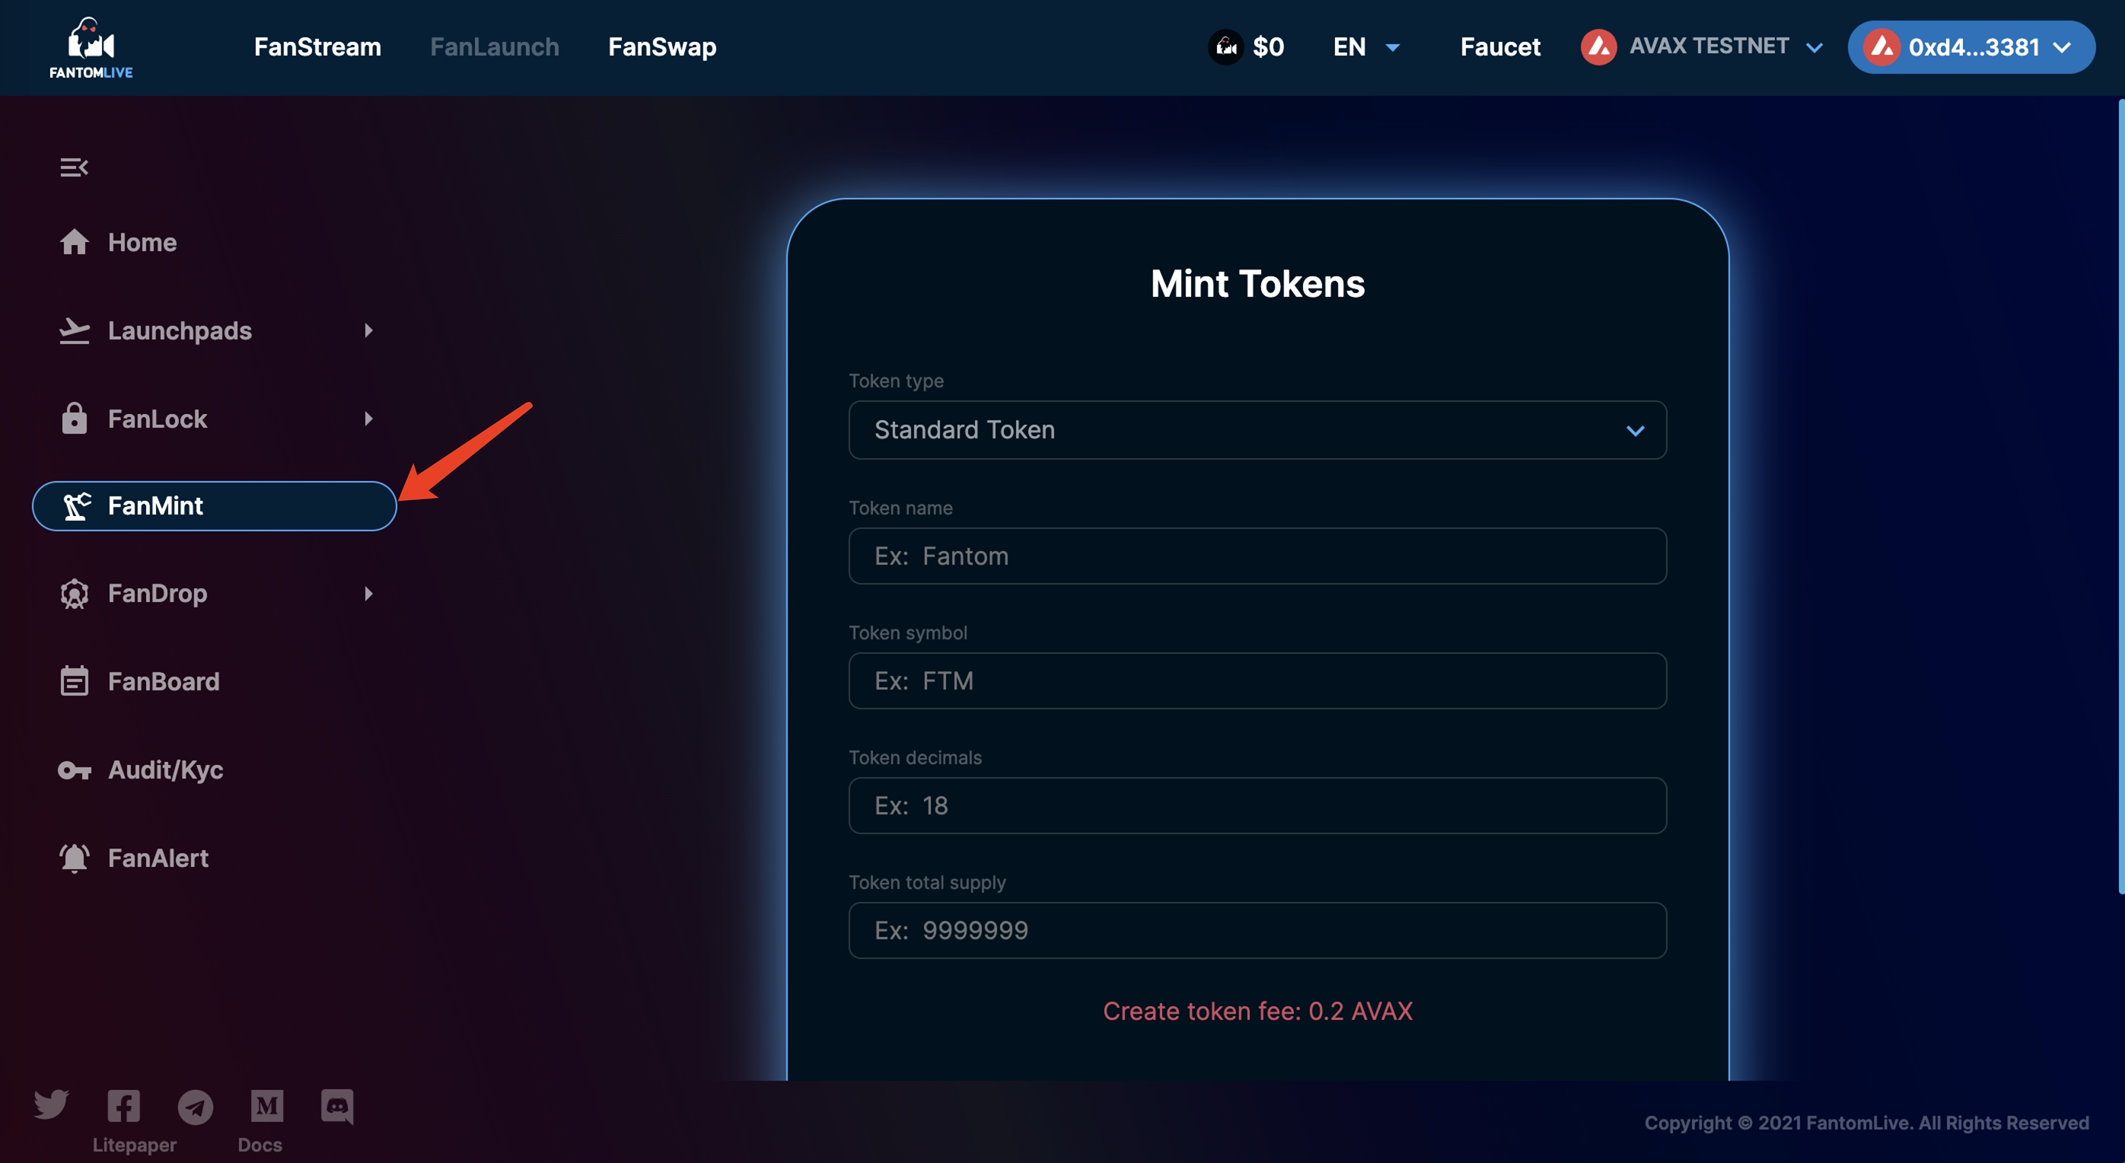This screenshot has height=1163, width=2125.
Task: Collapse the sidebar with the menu icon
Action: pyautogui.click(x=73, y=167)
